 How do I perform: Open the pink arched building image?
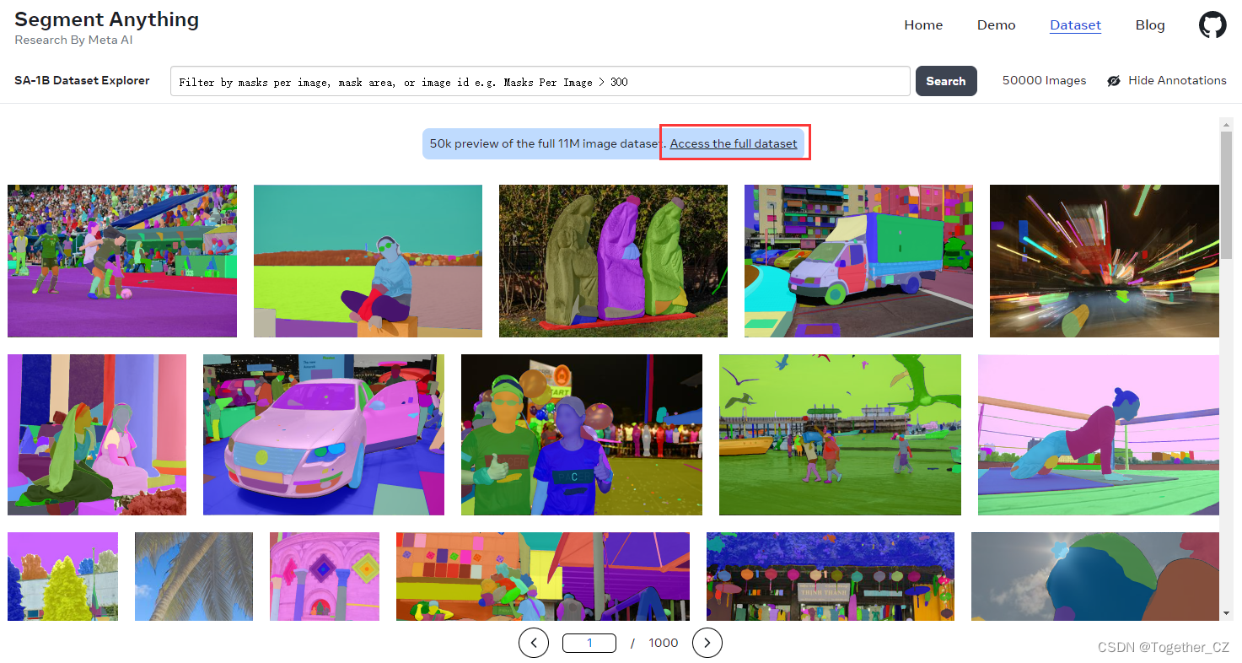coord(325,576)
